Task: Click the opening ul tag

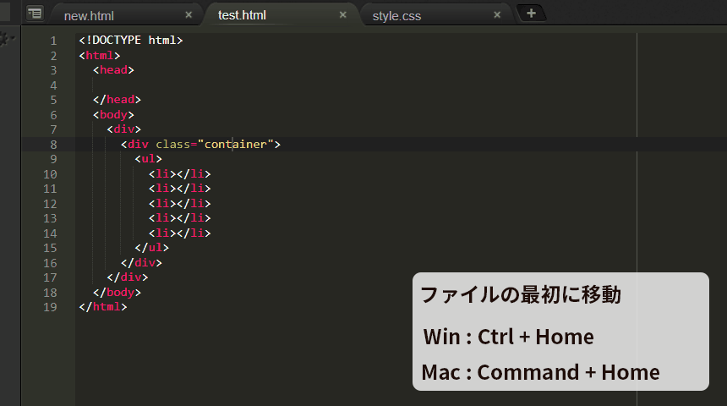Action: click(x=149, y=159)
